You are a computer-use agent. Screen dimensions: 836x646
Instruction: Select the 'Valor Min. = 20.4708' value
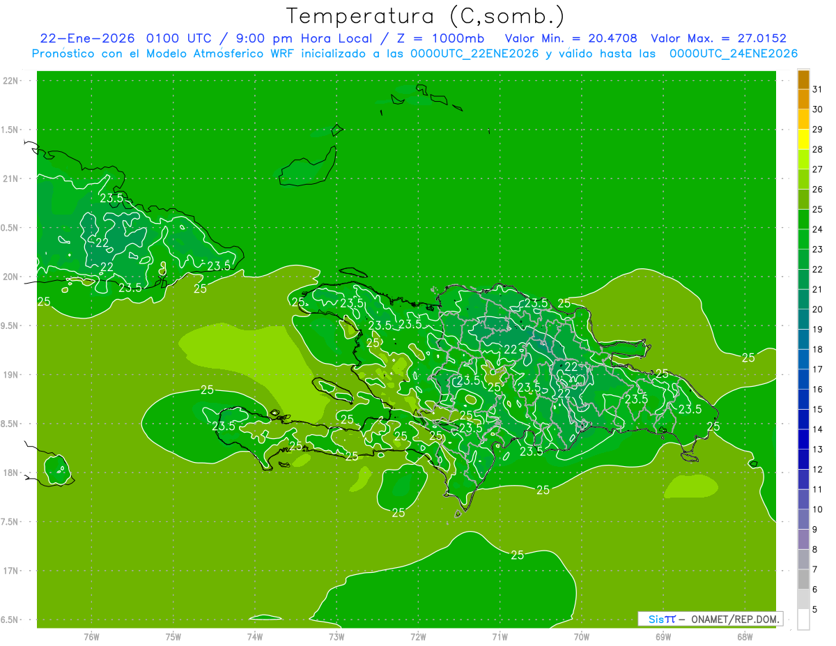tap(571, 38)
